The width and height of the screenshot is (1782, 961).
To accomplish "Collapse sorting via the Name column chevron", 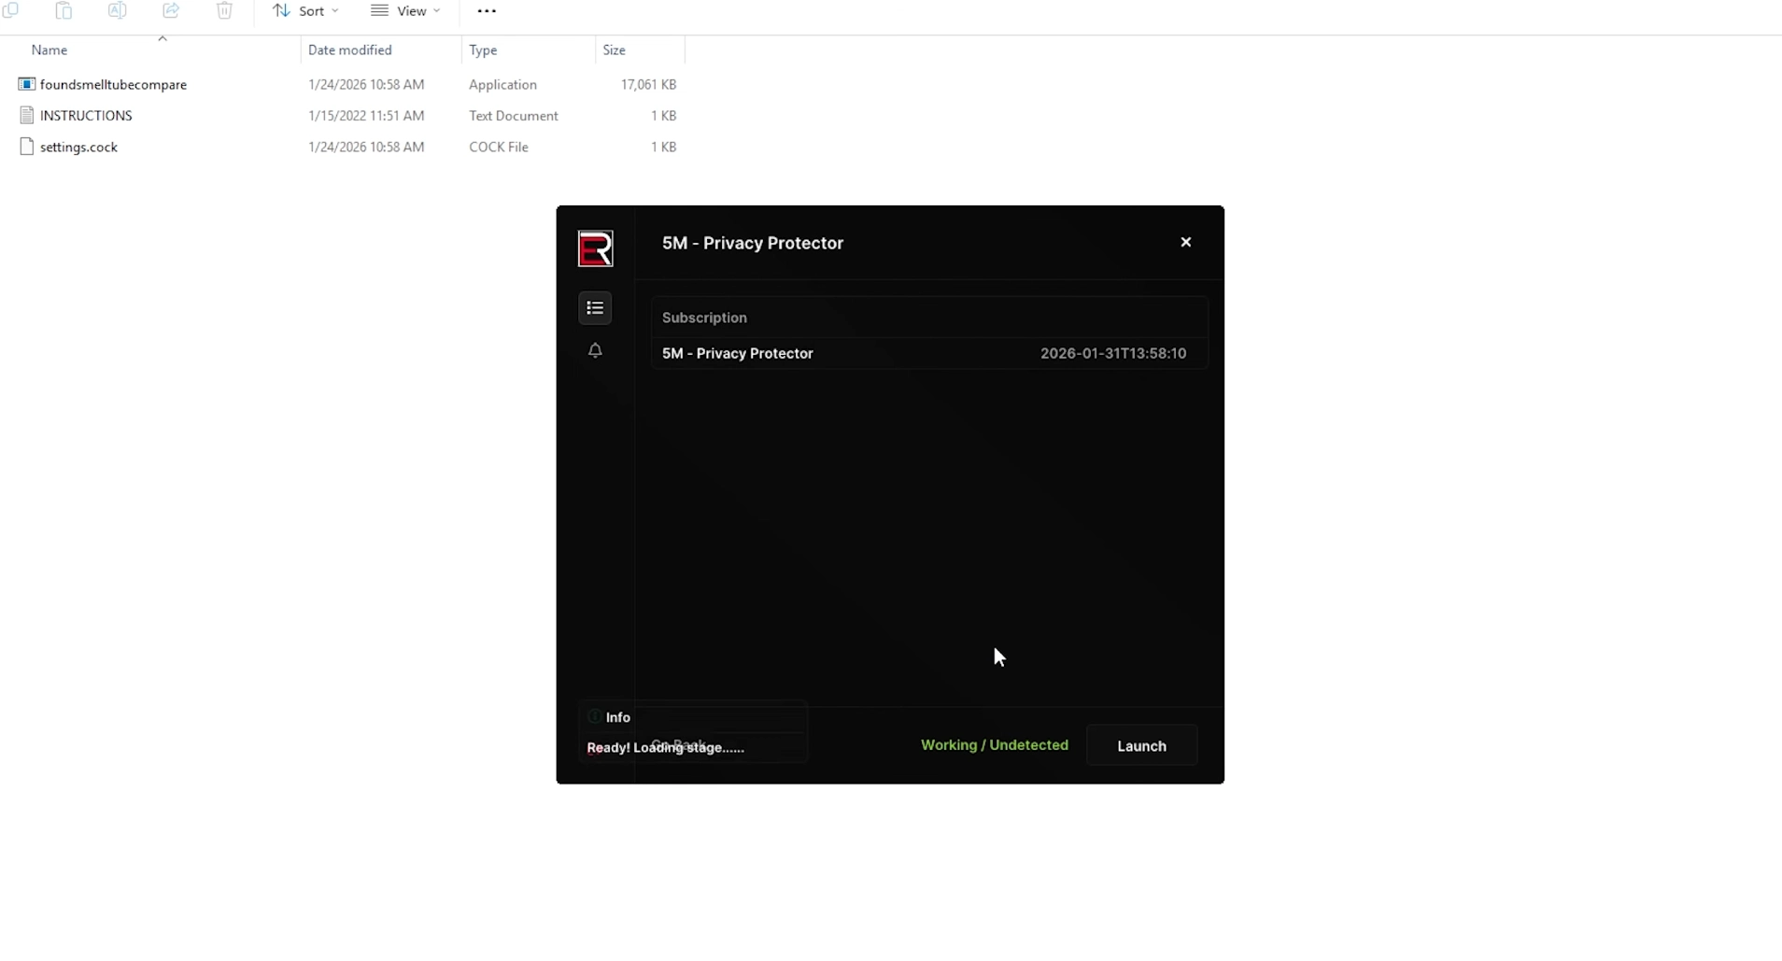I will tap(163, 38).
